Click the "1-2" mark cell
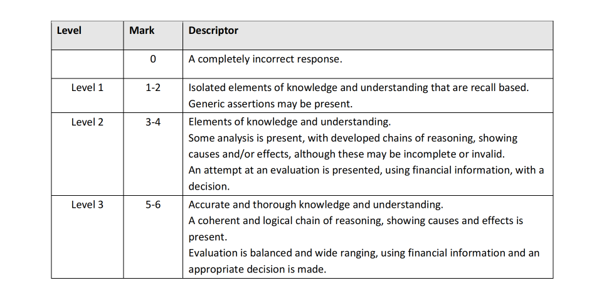604x295 pixels. pos(153,88)
